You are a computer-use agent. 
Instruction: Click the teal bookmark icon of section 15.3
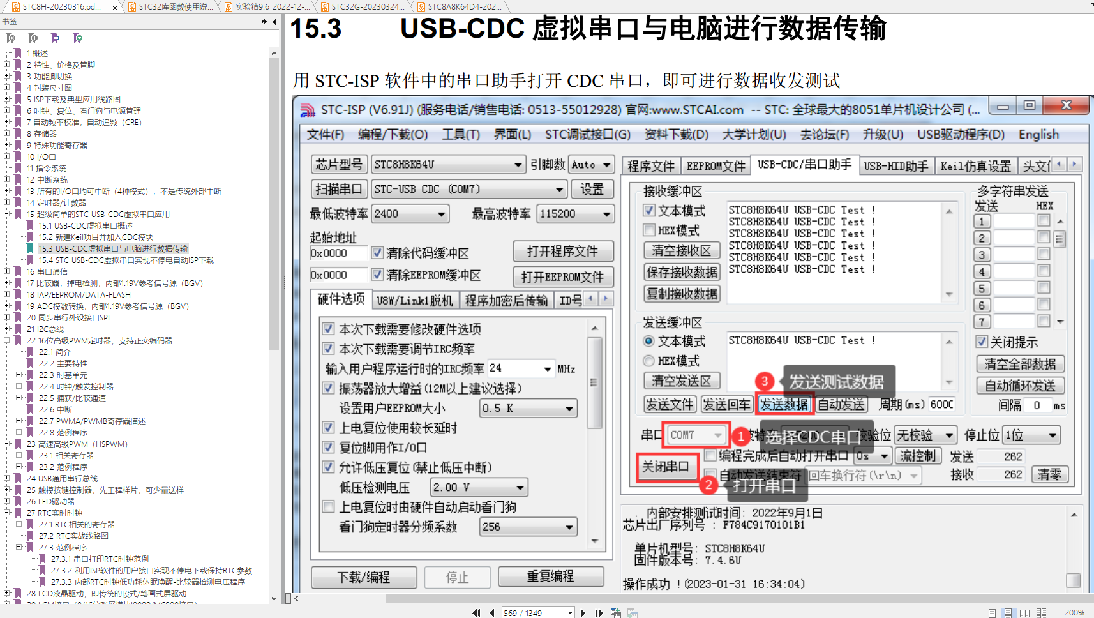click(30, 248)
